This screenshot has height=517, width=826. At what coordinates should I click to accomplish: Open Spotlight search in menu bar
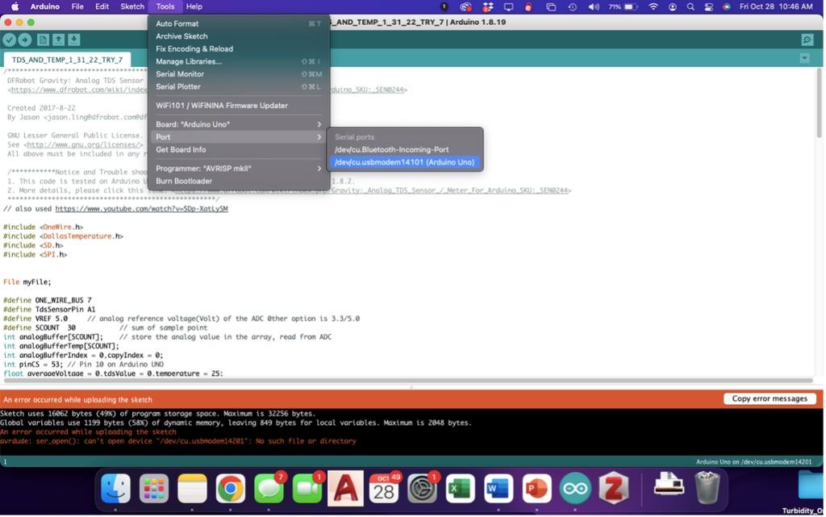pos(690,6)
